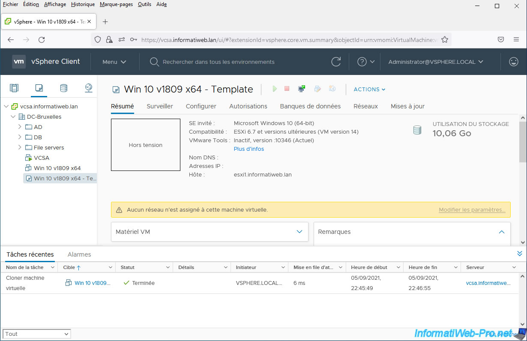Open the Surveiller tab
The height and width of the screenshot is (341, 527).
(160, 106)
